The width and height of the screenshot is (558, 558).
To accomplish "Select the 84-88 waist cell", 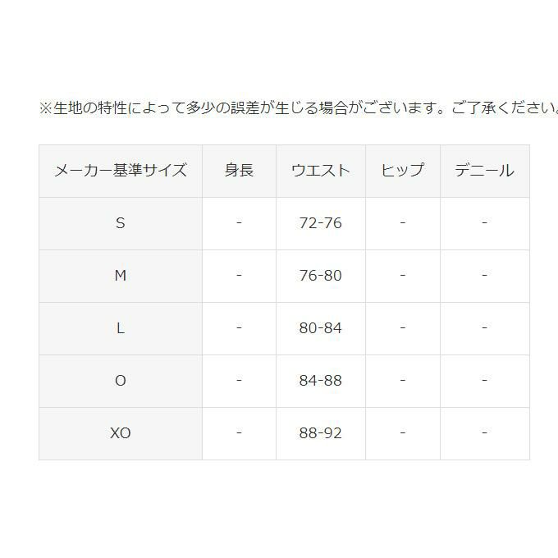I will (320, 381).
